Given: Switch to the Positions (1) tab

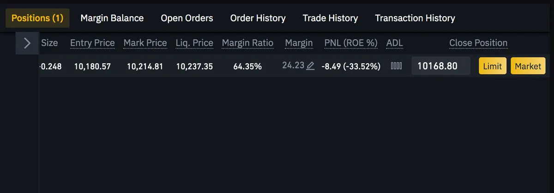Looking at the screenshot, I should (37, 18).
